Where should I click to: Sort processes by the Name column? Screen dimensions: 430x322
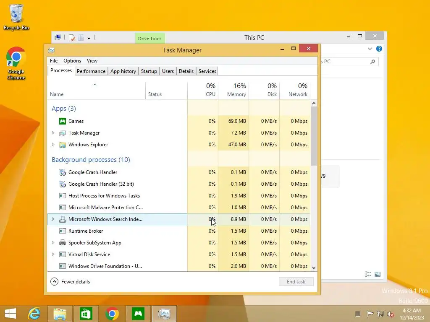click(x=96, y=91)
